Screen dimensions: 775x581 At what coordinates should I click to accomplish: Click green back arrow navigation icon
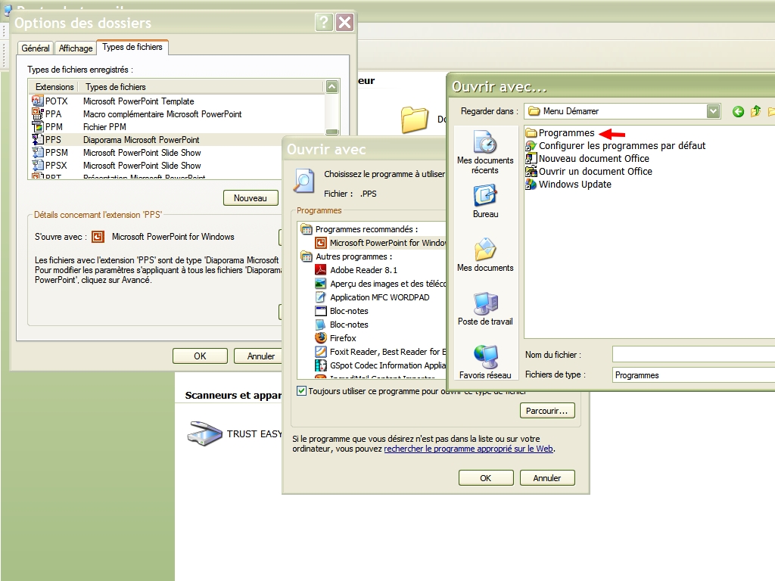(x=738, y=112)
